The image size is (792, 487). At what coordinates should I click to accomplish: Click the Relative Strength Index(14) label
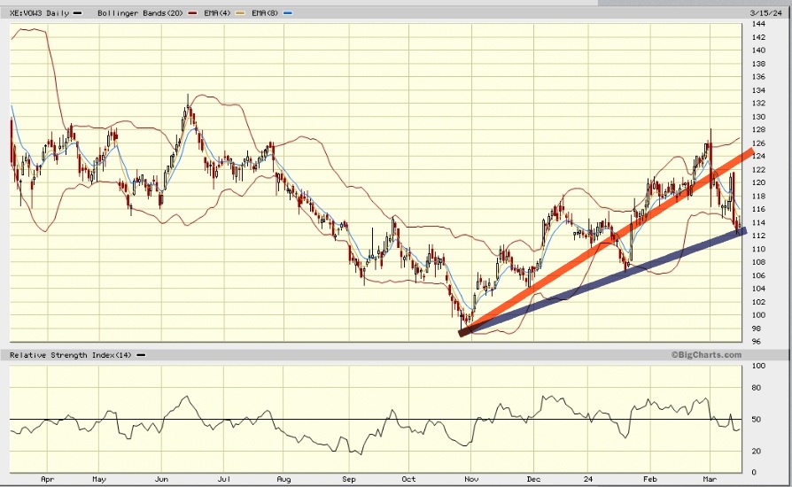coord(70,355)
